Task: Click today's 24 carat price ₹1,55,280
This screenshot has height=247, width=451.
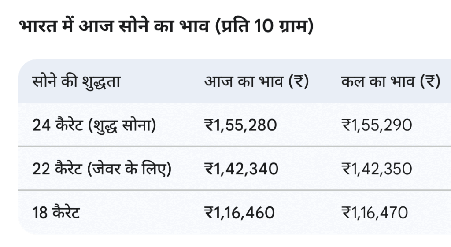Action: [240, 125]
